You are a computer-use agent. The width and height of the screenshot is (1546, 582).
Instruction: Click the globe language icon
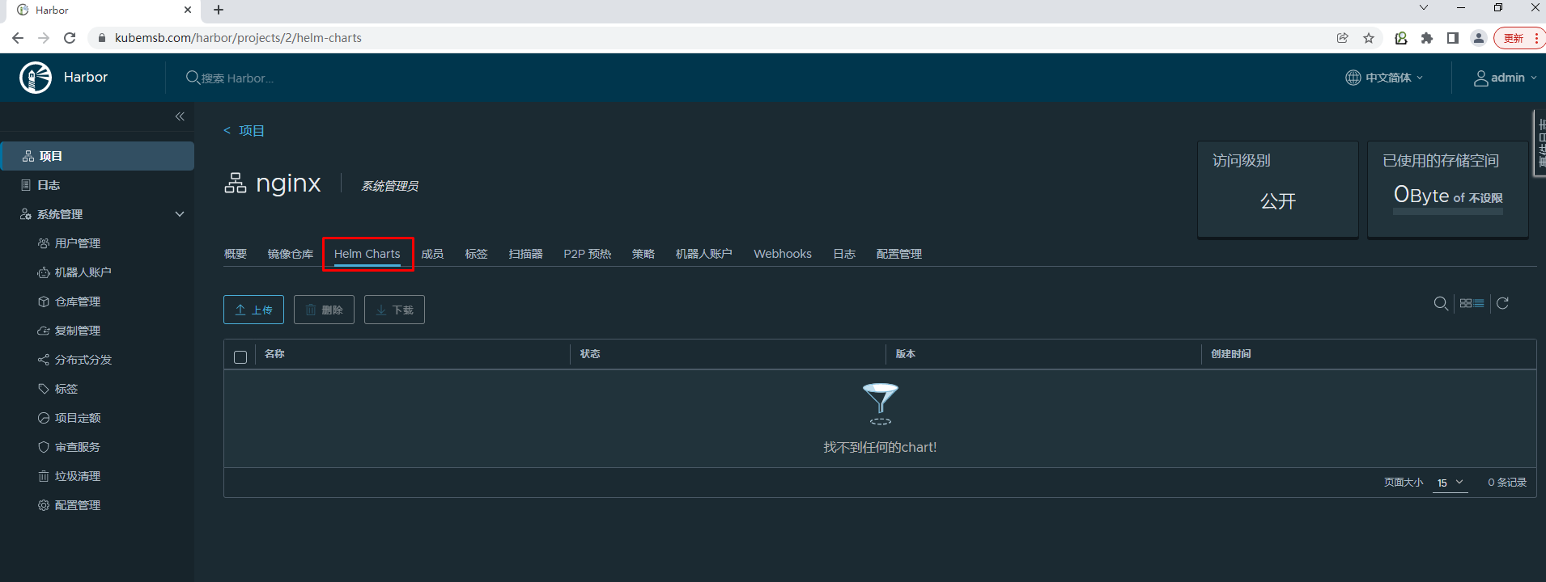(1353, 78)
